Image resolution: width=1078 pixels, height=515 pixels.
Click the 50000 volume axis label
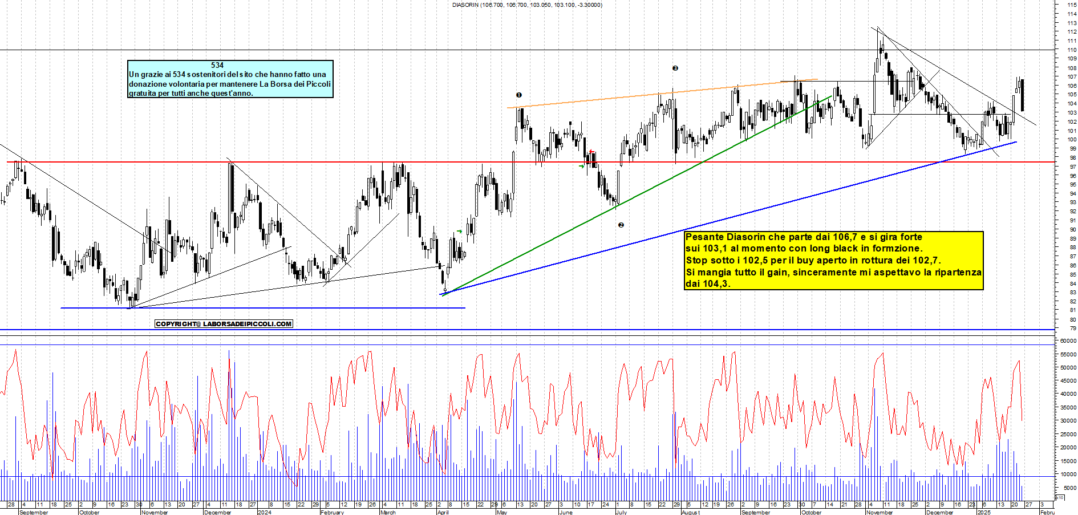[x=1068, y=367]
